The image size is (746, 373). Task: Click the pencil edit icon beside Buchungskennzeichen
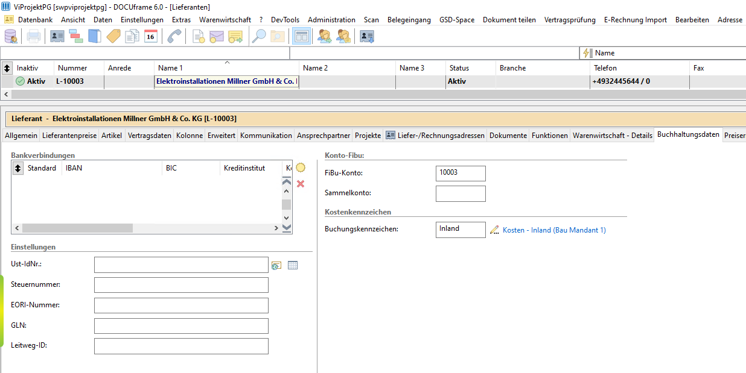click(495, 230)
